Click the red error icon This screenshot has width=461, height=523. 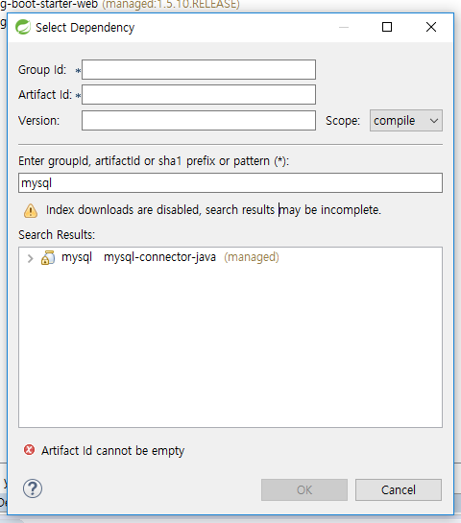(30, 450)
